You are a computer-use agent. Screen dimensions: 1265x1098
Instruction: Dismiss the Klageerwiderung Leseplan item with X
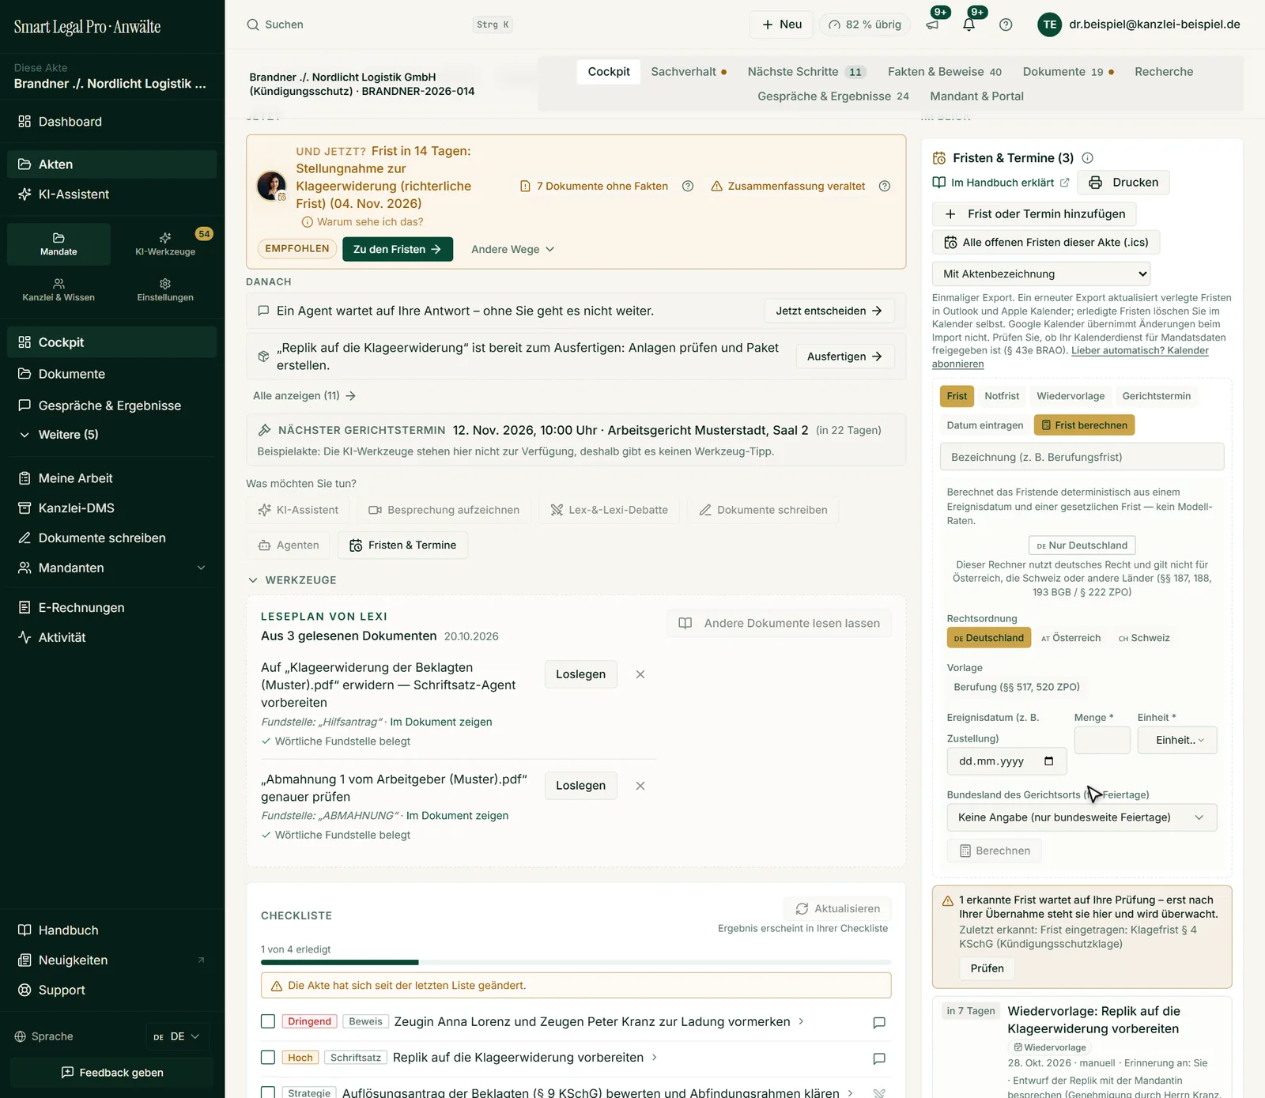640,674
